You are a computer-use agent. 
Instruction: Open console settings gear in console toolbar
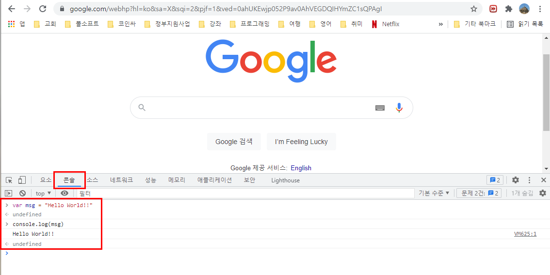[543, 193]
